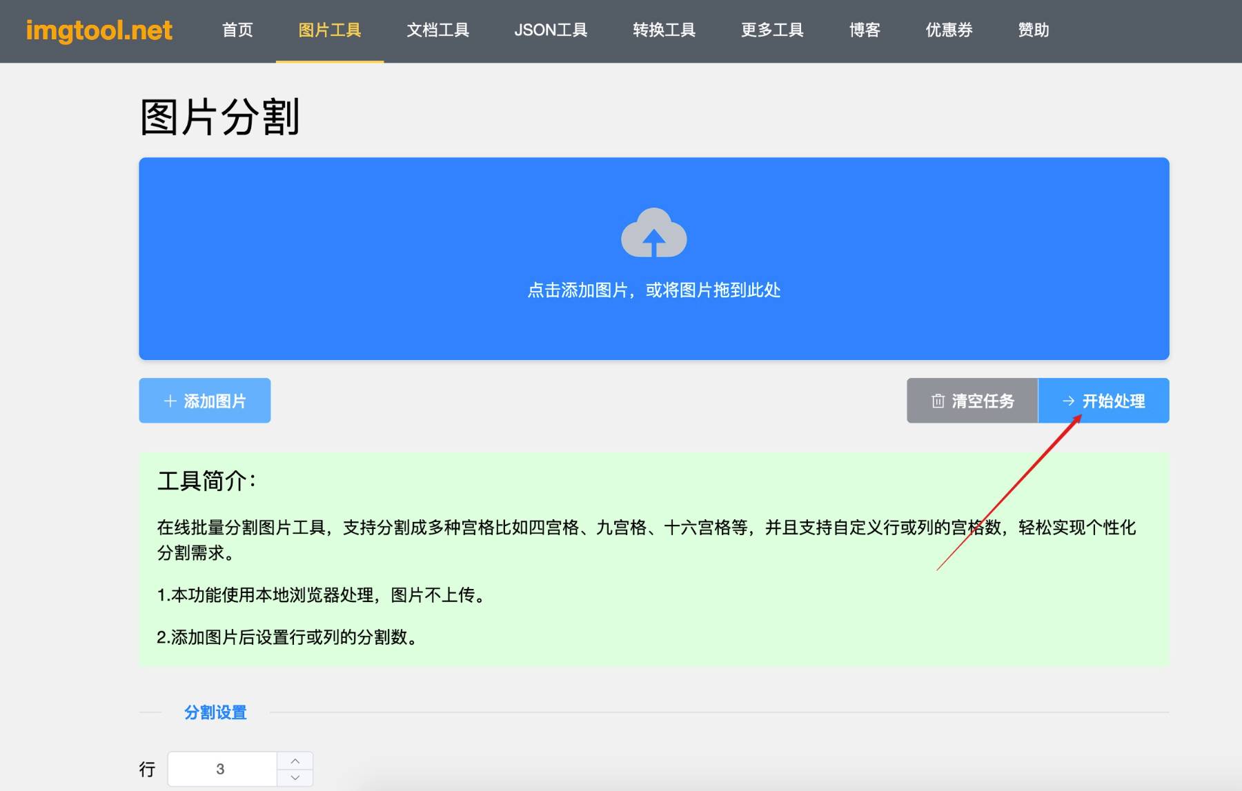Screen dimensions: 1242x791
Task: Click the arrow icon on 开始处理
Action: click(x=1069, y=401)
